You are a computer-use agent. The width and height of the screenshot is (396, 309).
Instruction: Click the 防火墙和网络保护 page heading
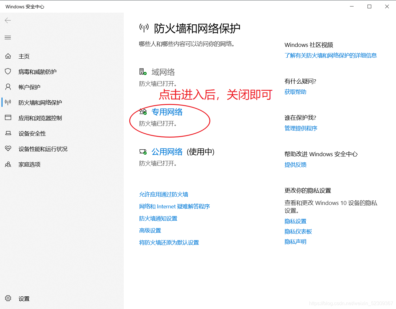coord(197,28)
